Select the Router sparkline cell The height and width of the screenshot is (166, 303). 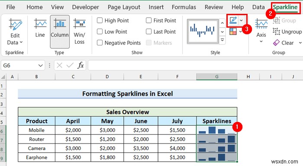click(x=216, y=139)
